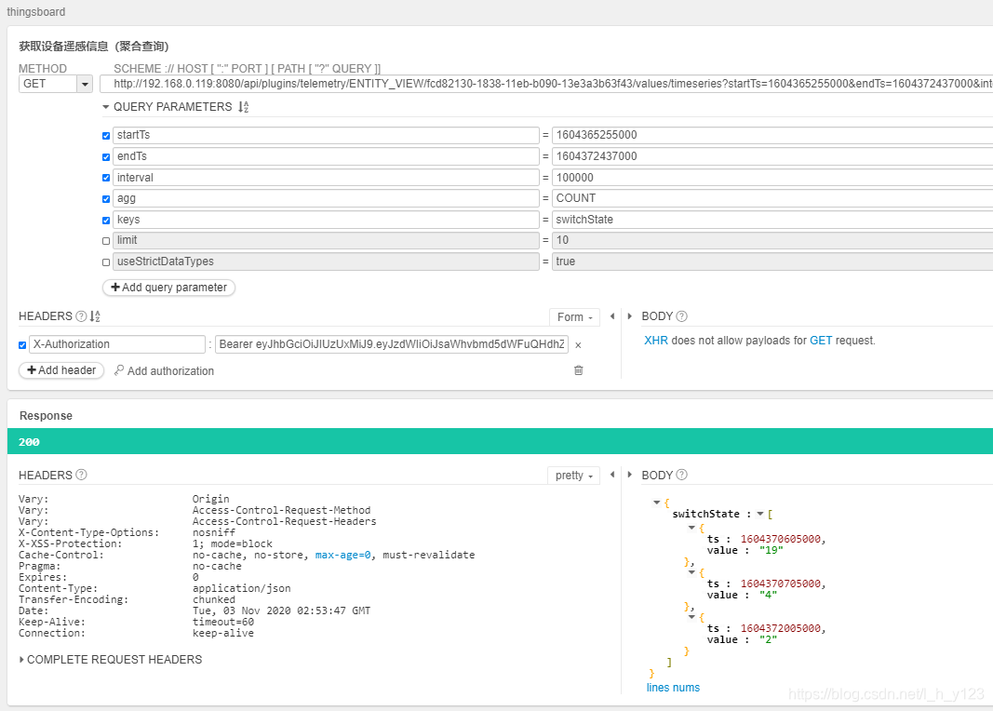The image size is (993, 711).
Task: Click the sort query parameters icon
Action: coord(243,107)
